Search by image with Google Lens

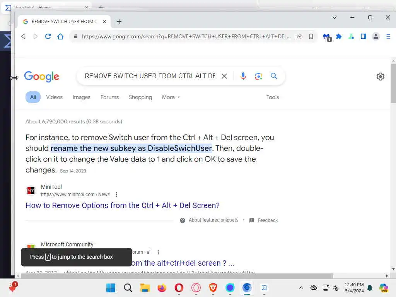258,76
